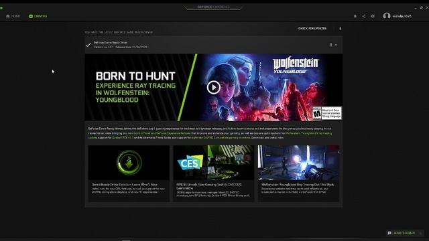
Task: Open NVIDIA Unveils New Gaming Tech article title
Action: coord(209,186)
